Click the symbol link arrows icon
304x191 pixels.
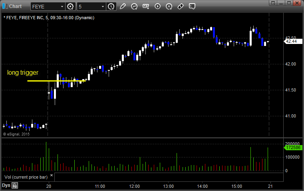coord(181,6)
